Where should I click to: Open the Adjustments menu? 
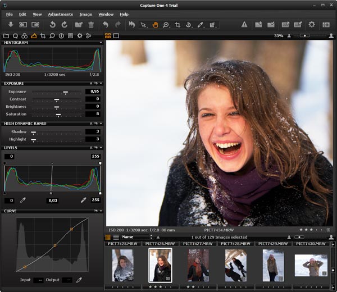(60, 14)
